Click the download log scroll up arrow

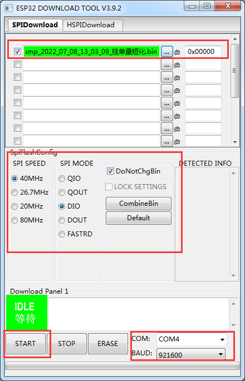(x=233, y=304)
